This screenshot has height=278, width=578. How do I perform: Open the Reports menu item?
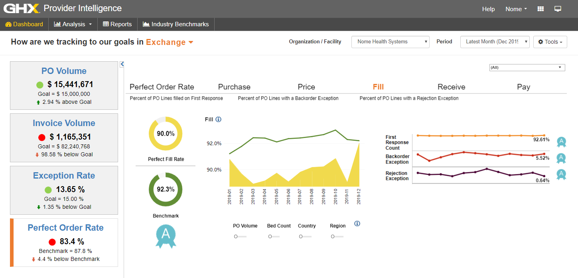pyautogui.click(x=117, y=24)
